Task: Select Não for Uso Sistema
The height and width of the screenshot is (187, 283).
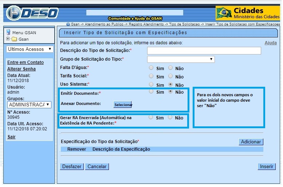Action: (x=170, y=84)
